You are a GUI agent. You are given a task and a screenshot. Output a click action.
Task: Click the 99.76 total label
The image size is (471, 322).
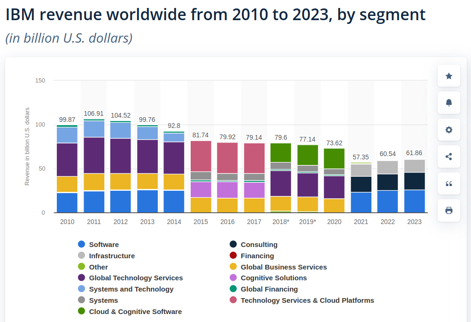(x=147, y=120)
